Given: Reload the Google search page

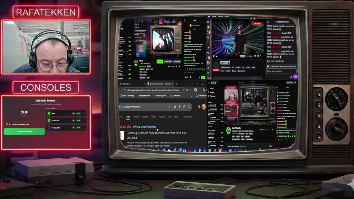Looking at the screenshot, I should point(121,90).
